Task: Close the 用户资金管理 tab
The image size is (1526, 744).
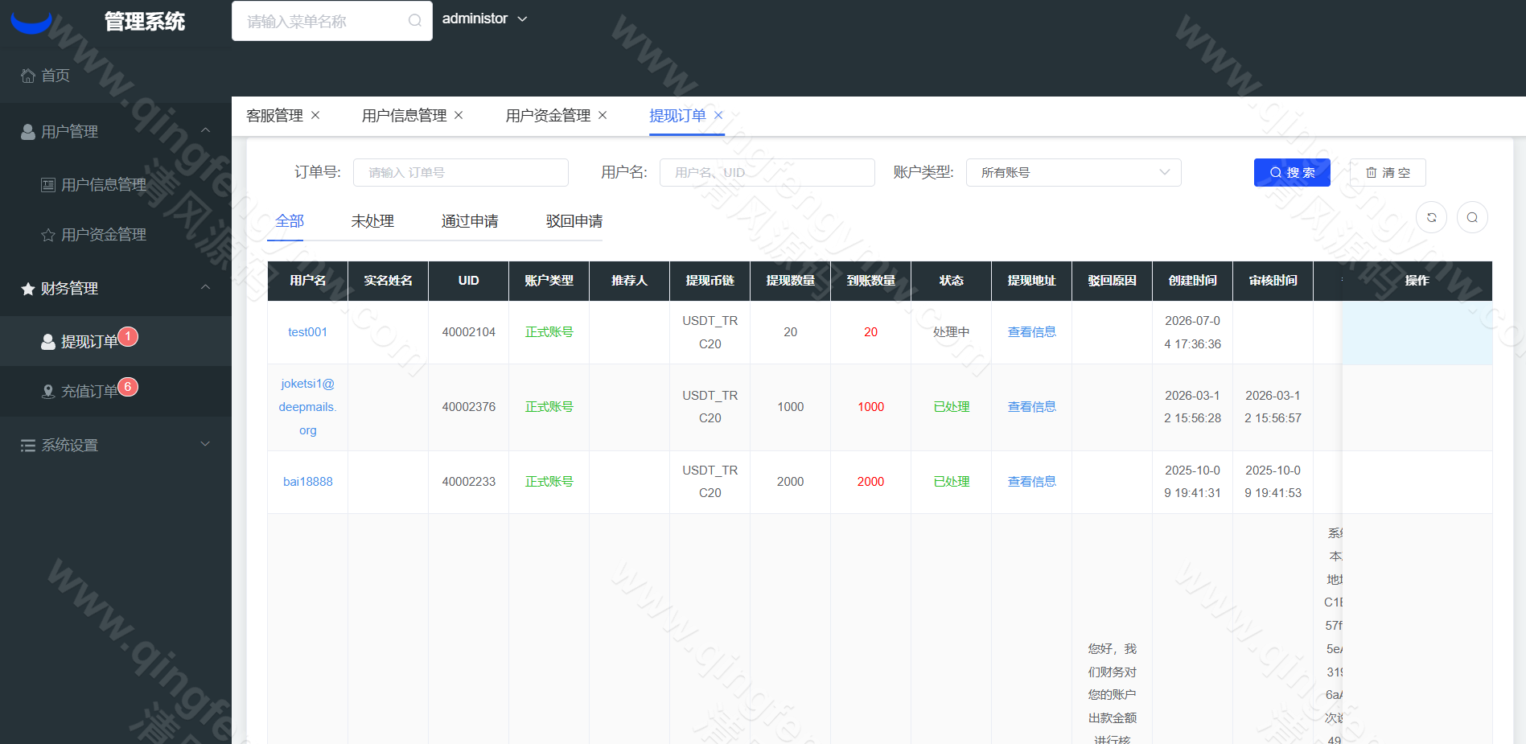Action: [603, 115]
